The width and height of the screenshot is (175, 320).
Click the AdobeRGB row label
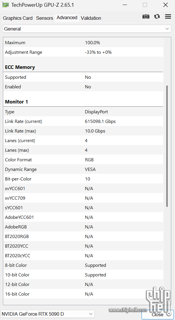click(x=16, y=227)
